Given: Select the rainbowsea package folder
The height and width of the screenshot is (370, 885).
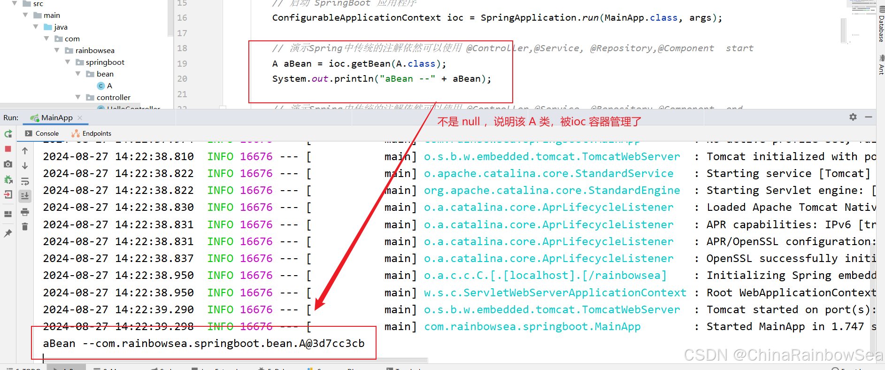Looking at the screenshot, I should 90,50.
